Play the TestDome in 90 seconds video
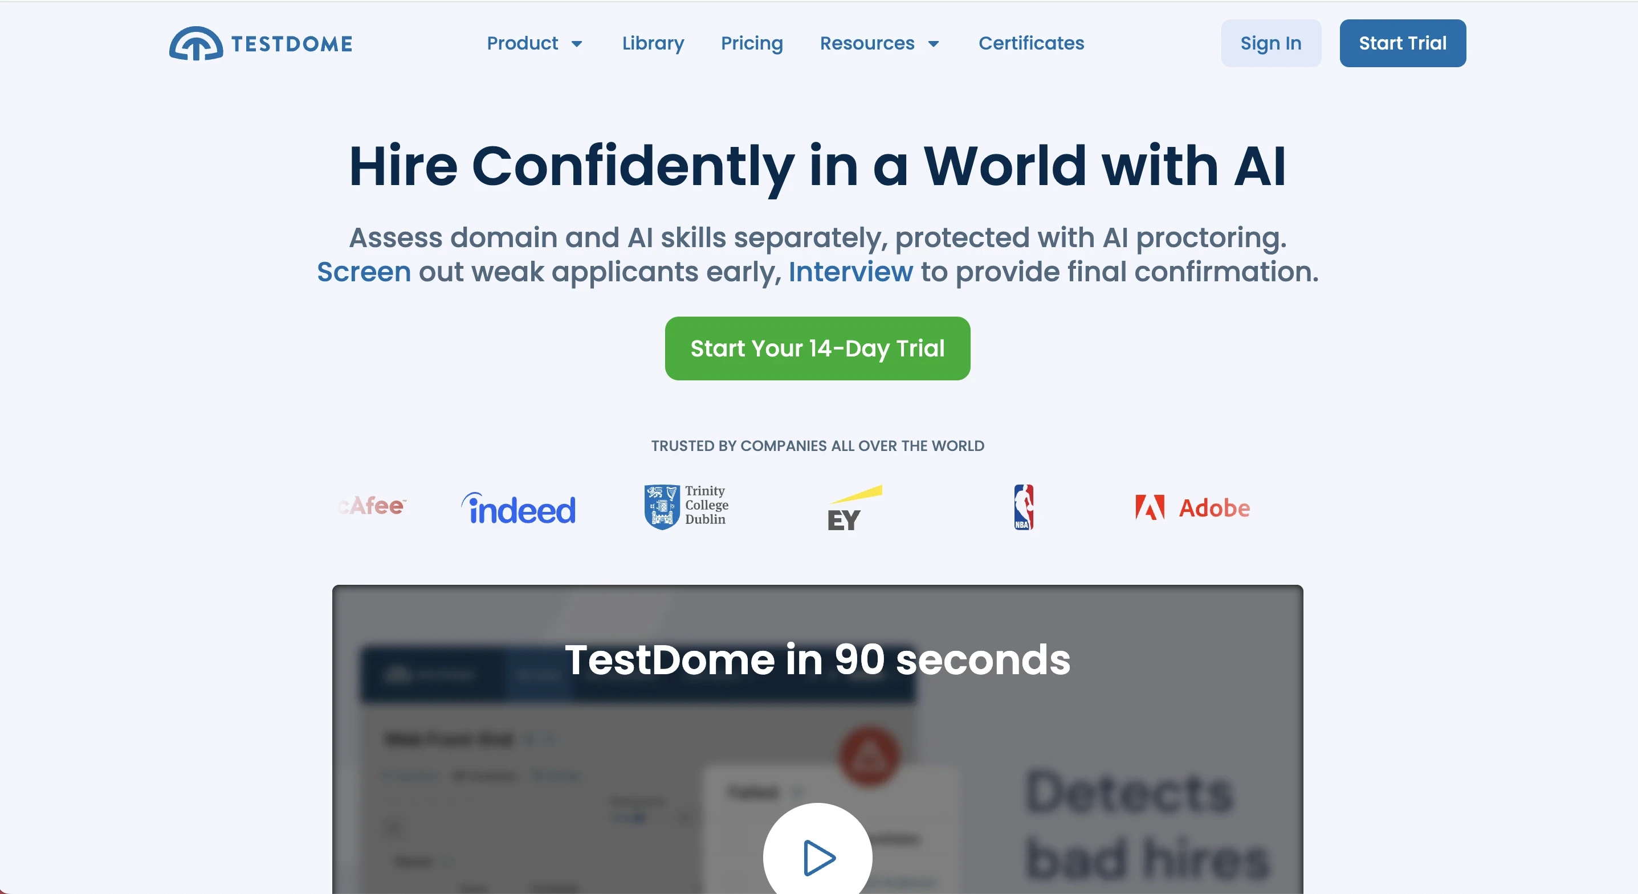 pos(818,856)
